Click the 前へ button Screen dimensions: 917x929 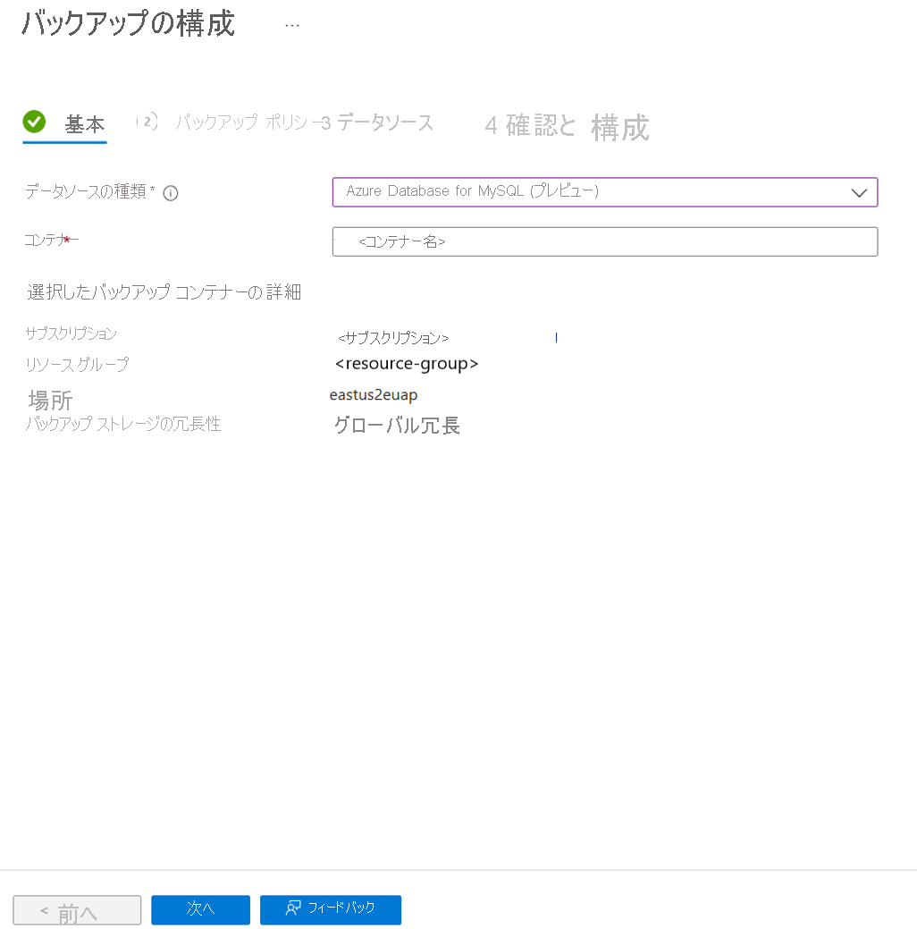(77, 910)
